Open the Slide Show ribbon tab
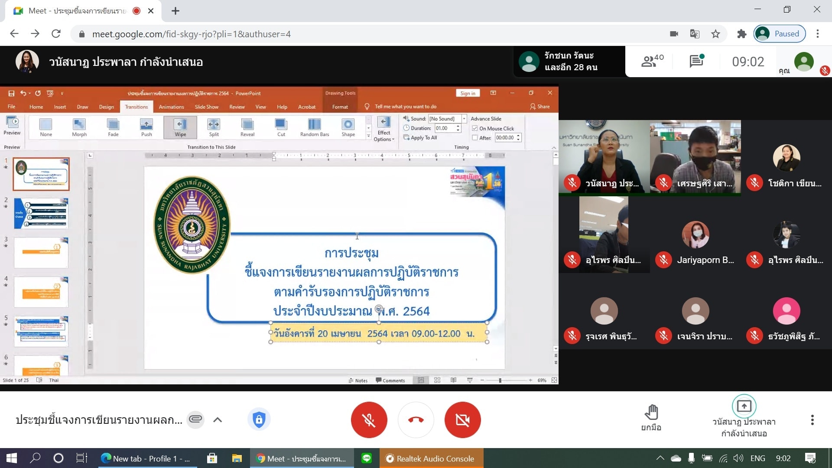832x468 pixels. point(206,107)
